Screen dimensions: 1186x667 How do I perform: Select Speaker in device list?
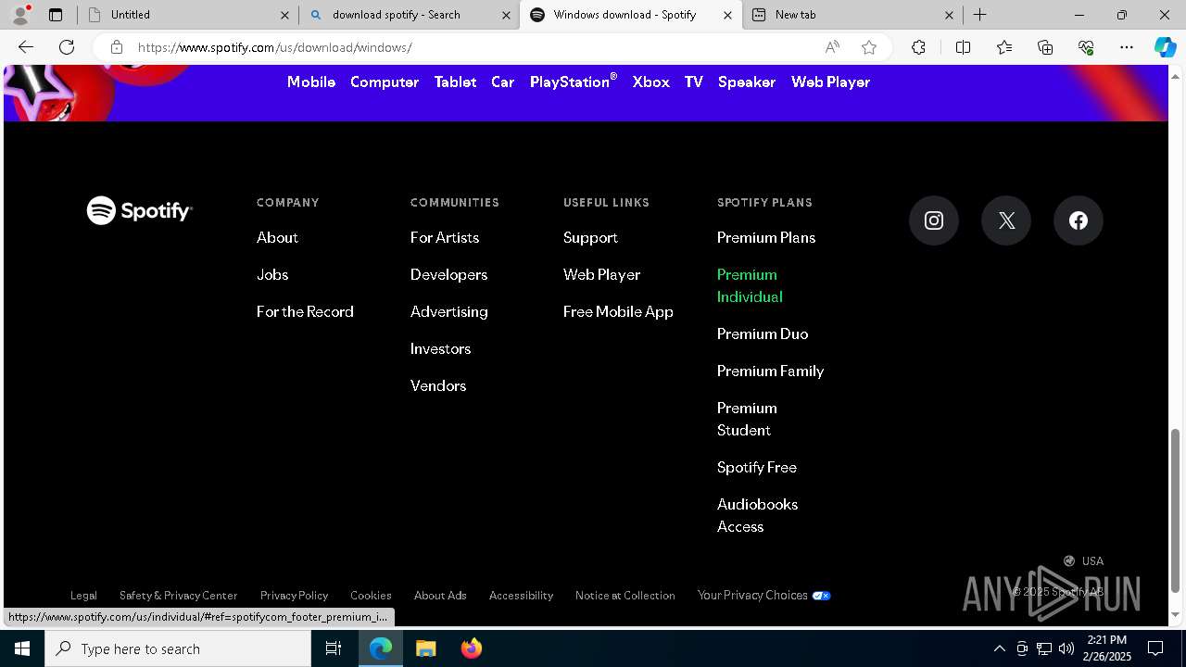747,82
